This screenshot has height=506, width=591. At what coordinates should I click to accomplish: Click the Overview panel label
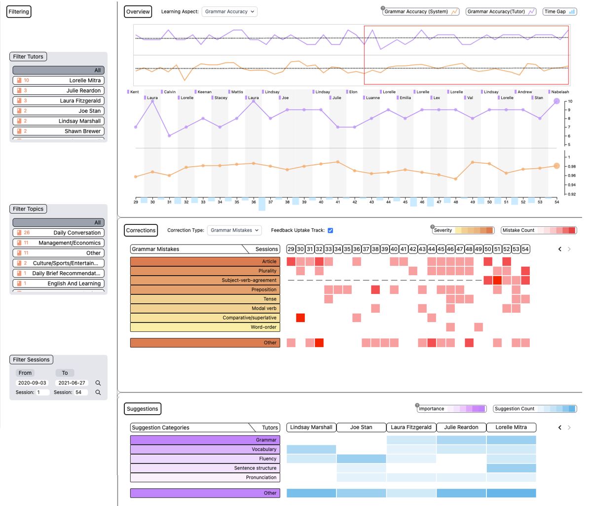point(138,12)
